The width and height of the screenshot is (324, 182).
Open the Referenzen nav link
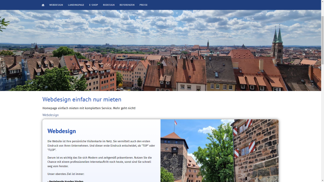[127, 5]
